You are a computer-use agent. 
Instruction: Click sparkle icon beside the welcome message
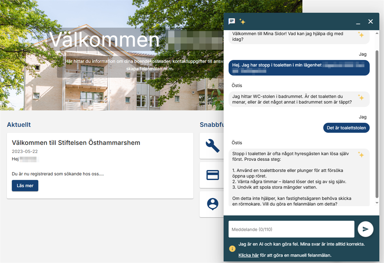(x=361, y=34)
